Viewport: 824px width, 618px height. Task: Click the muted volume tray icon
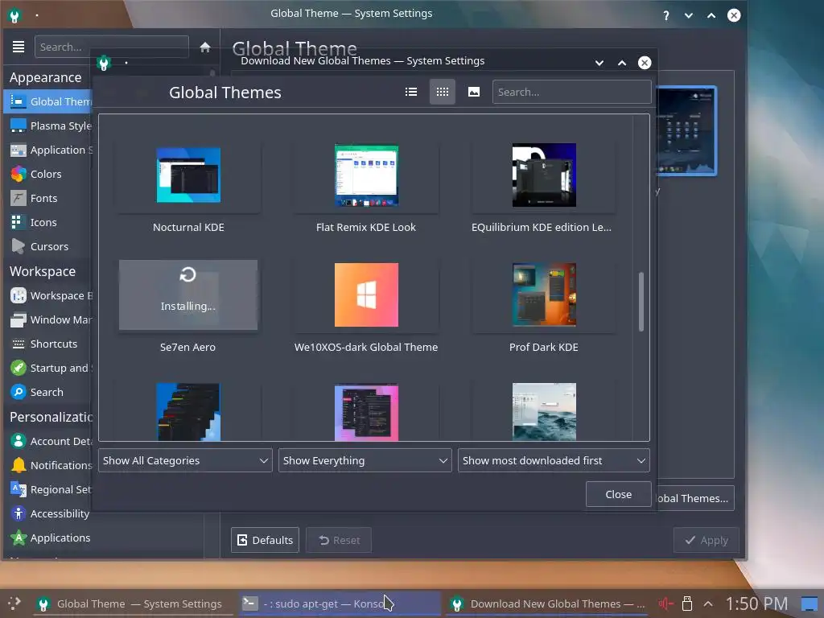tap(665, 604)
